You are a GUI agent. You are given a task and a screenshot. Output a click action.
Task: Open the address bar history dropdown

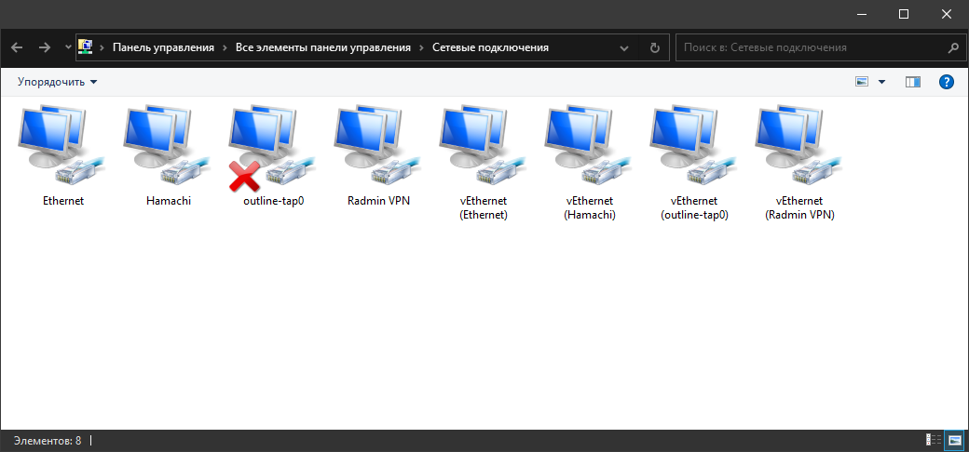(624, 47)
